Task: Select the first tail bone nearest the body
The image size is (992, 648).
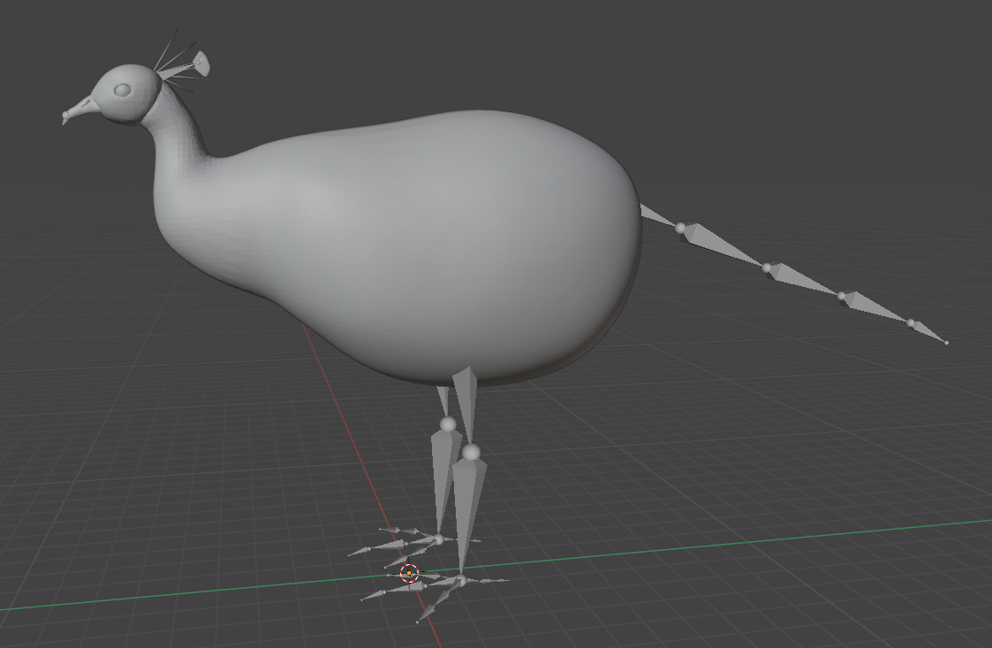Action: coord(657,215)
